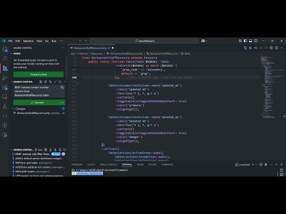Open Source Control view More Actions ellipsis
The height and width of the screenshot is (214, 286).
[63, 48]
